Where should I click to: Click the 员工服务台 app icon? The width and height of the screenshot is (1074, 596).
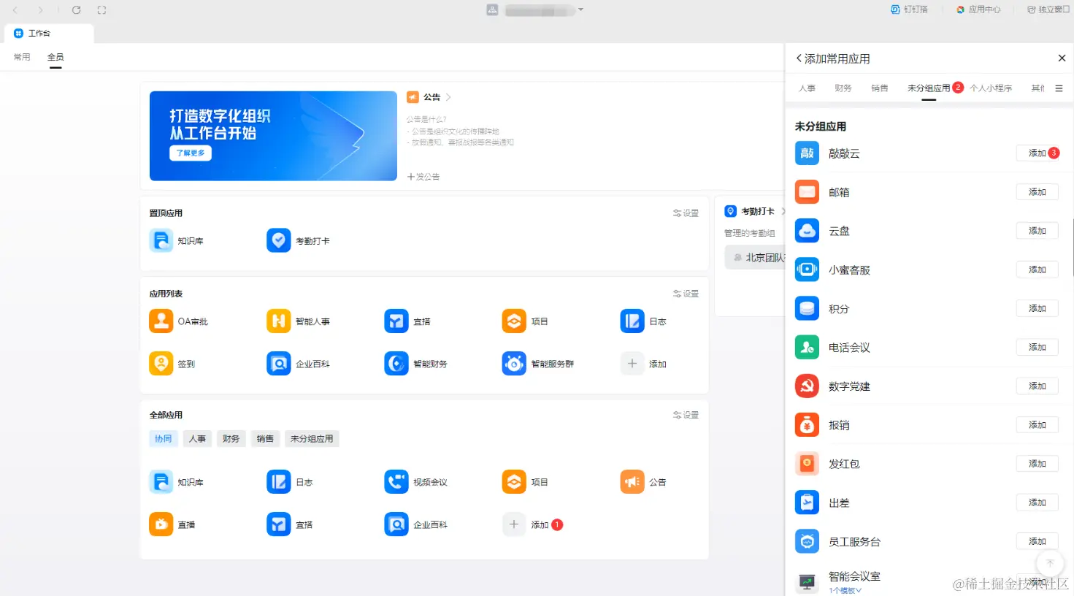[x=807, y=542]
